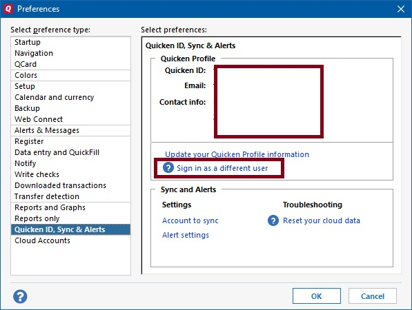Choose Notify preference type
This screenshot has height=310, width=412.
click(x=70, y=163)
